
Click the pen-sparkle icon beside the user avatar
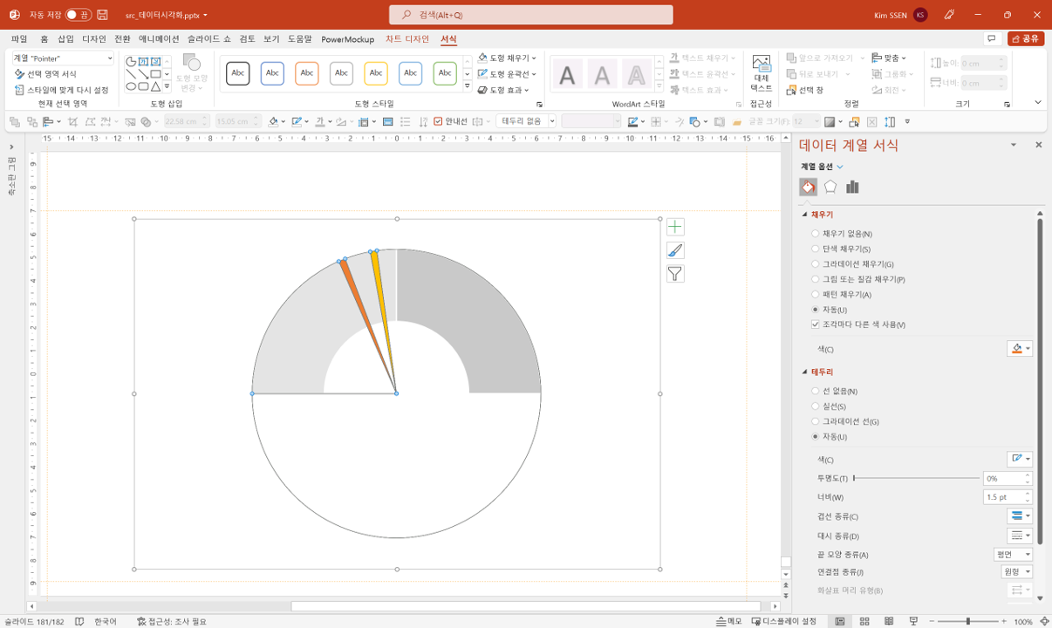[x=949, y=15]
